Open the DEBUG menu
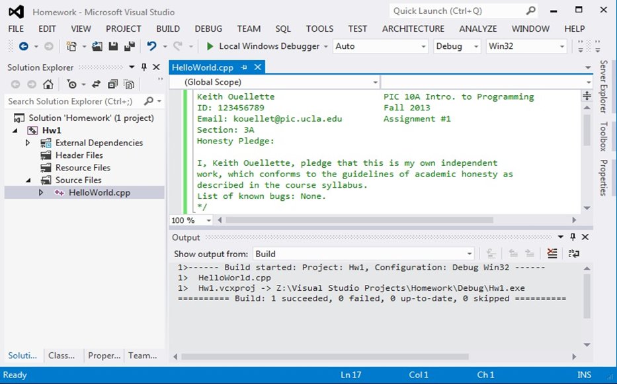This screenshot has height=384, width=617. (208, 28)
